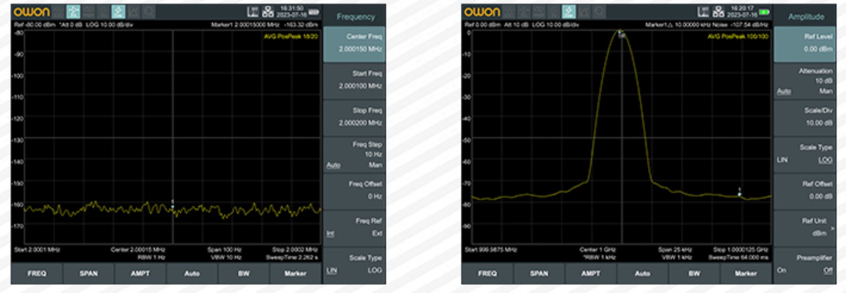Choose LOG scale type in the Frequency menu

375,270
